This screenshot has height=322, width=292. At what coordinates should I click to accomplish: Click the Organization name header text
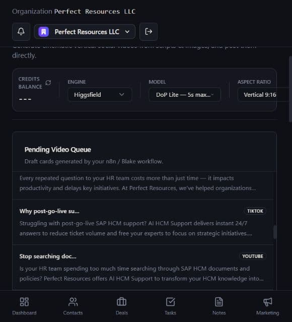tap(95, 11)
